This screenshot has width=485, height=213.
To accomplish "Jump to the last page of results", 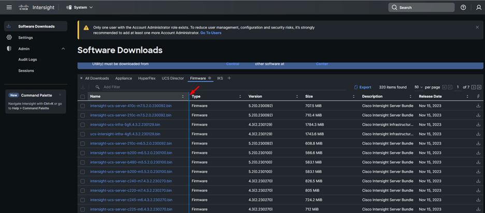I will tap(479, 87).
